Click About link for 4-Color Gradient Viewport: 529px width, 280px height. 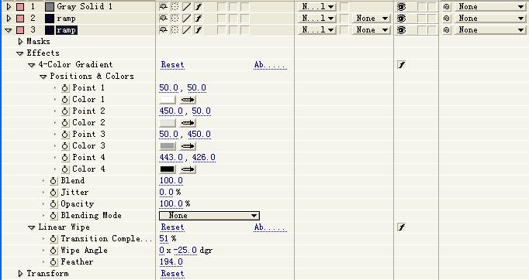(x=270, y=65)
